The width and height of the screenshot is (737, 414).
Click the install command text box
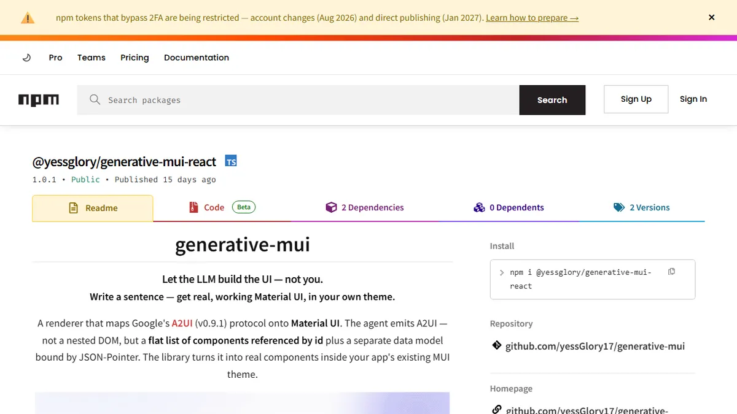pyautogui.click(x=592, y=279)
